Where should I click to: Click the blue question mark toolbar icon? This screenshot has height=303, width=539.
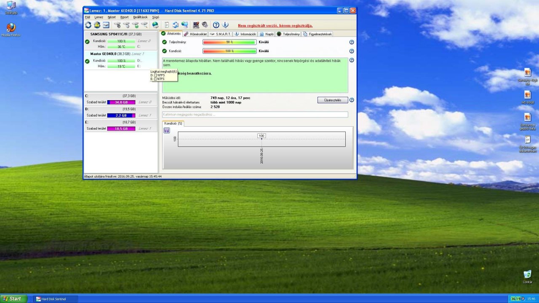[x=216, y=25]
